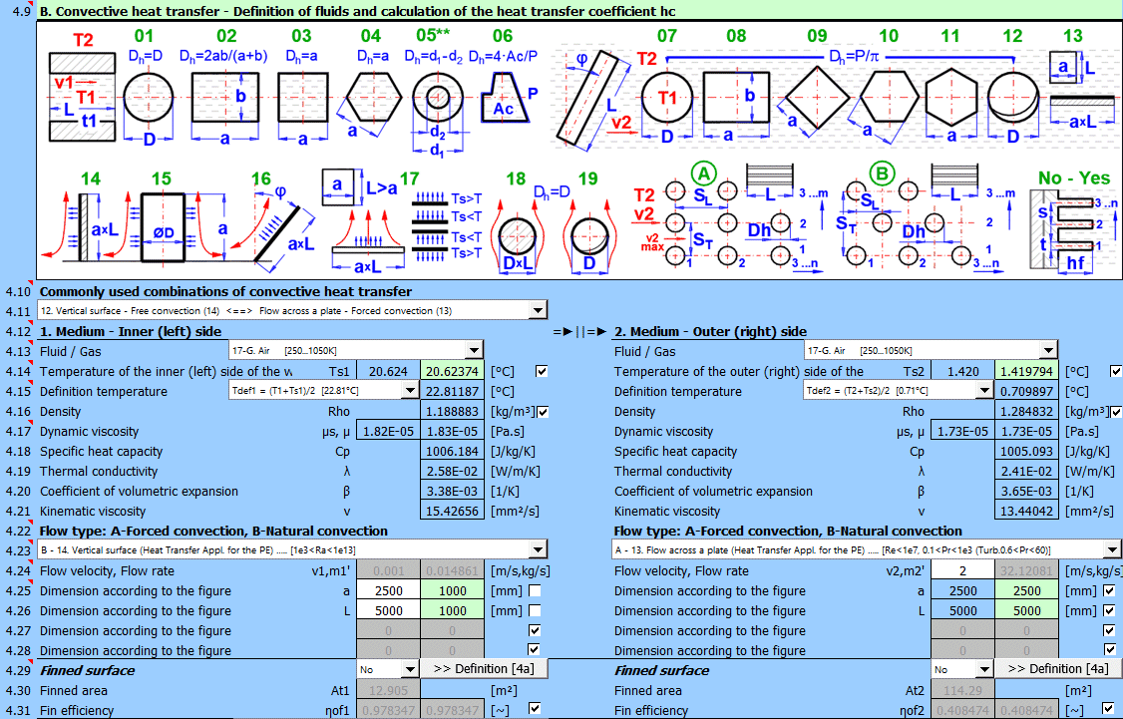Toggle the outer-side Density Rho checkbox
Image resolution: width=1123 pixels, height=719 pixels.
pyautogui.click(x=1116, y=412)
